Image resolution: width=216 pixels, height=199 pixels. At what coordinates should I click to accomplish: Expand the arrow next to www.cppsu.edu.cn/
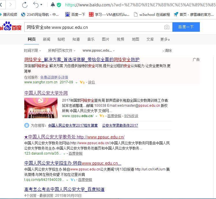point(96,116)
